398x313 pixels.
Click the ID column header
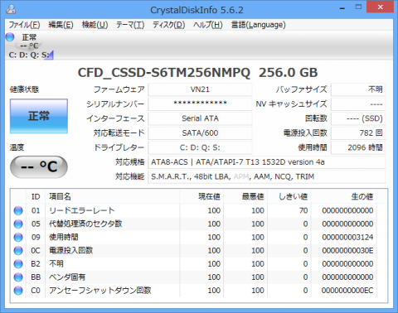pyautogui.click(x=36, y=196)
